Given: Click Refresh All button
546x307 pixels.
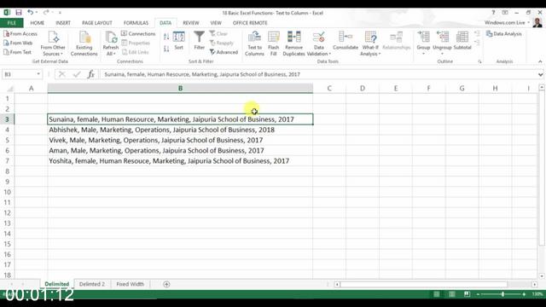Looking at the screenshot, I should pyautogui.click(x=111, y=43).
